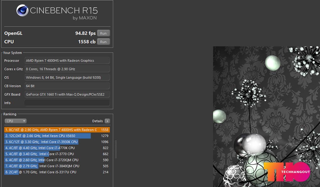Click the panel splitter grip handle
Viewport: 320px width, 187px height.
[116, 149]
